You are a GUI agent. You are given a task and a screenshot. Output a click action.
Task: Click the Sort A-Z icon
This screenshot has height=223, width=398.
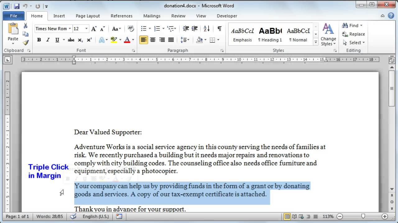206,29
